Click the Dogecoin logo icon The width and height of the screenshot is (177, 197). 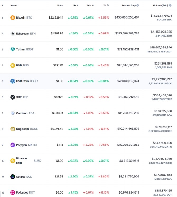[x=13, y=129]
